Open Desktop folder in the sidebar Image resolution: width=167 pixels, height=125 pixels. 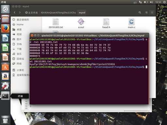[x=17, y=29]
